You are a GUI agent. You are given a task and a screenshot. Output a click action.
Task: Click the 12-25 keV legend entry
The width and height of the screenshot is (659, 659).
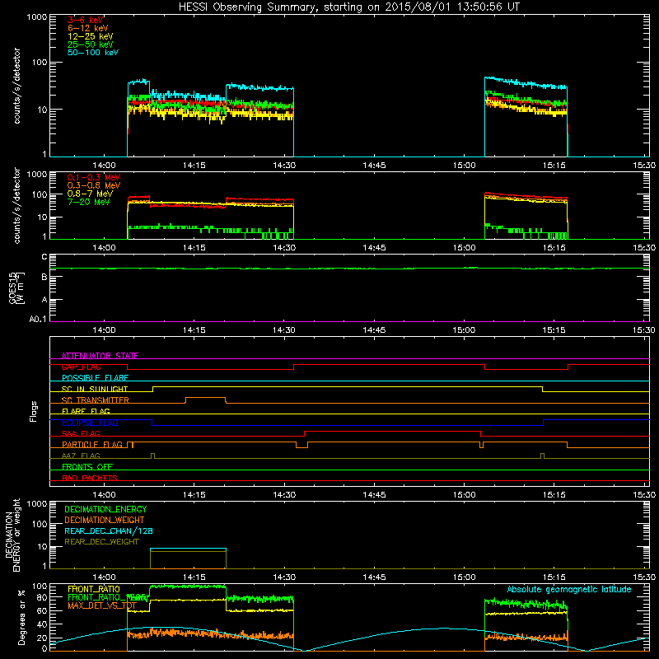pos(91,36)
